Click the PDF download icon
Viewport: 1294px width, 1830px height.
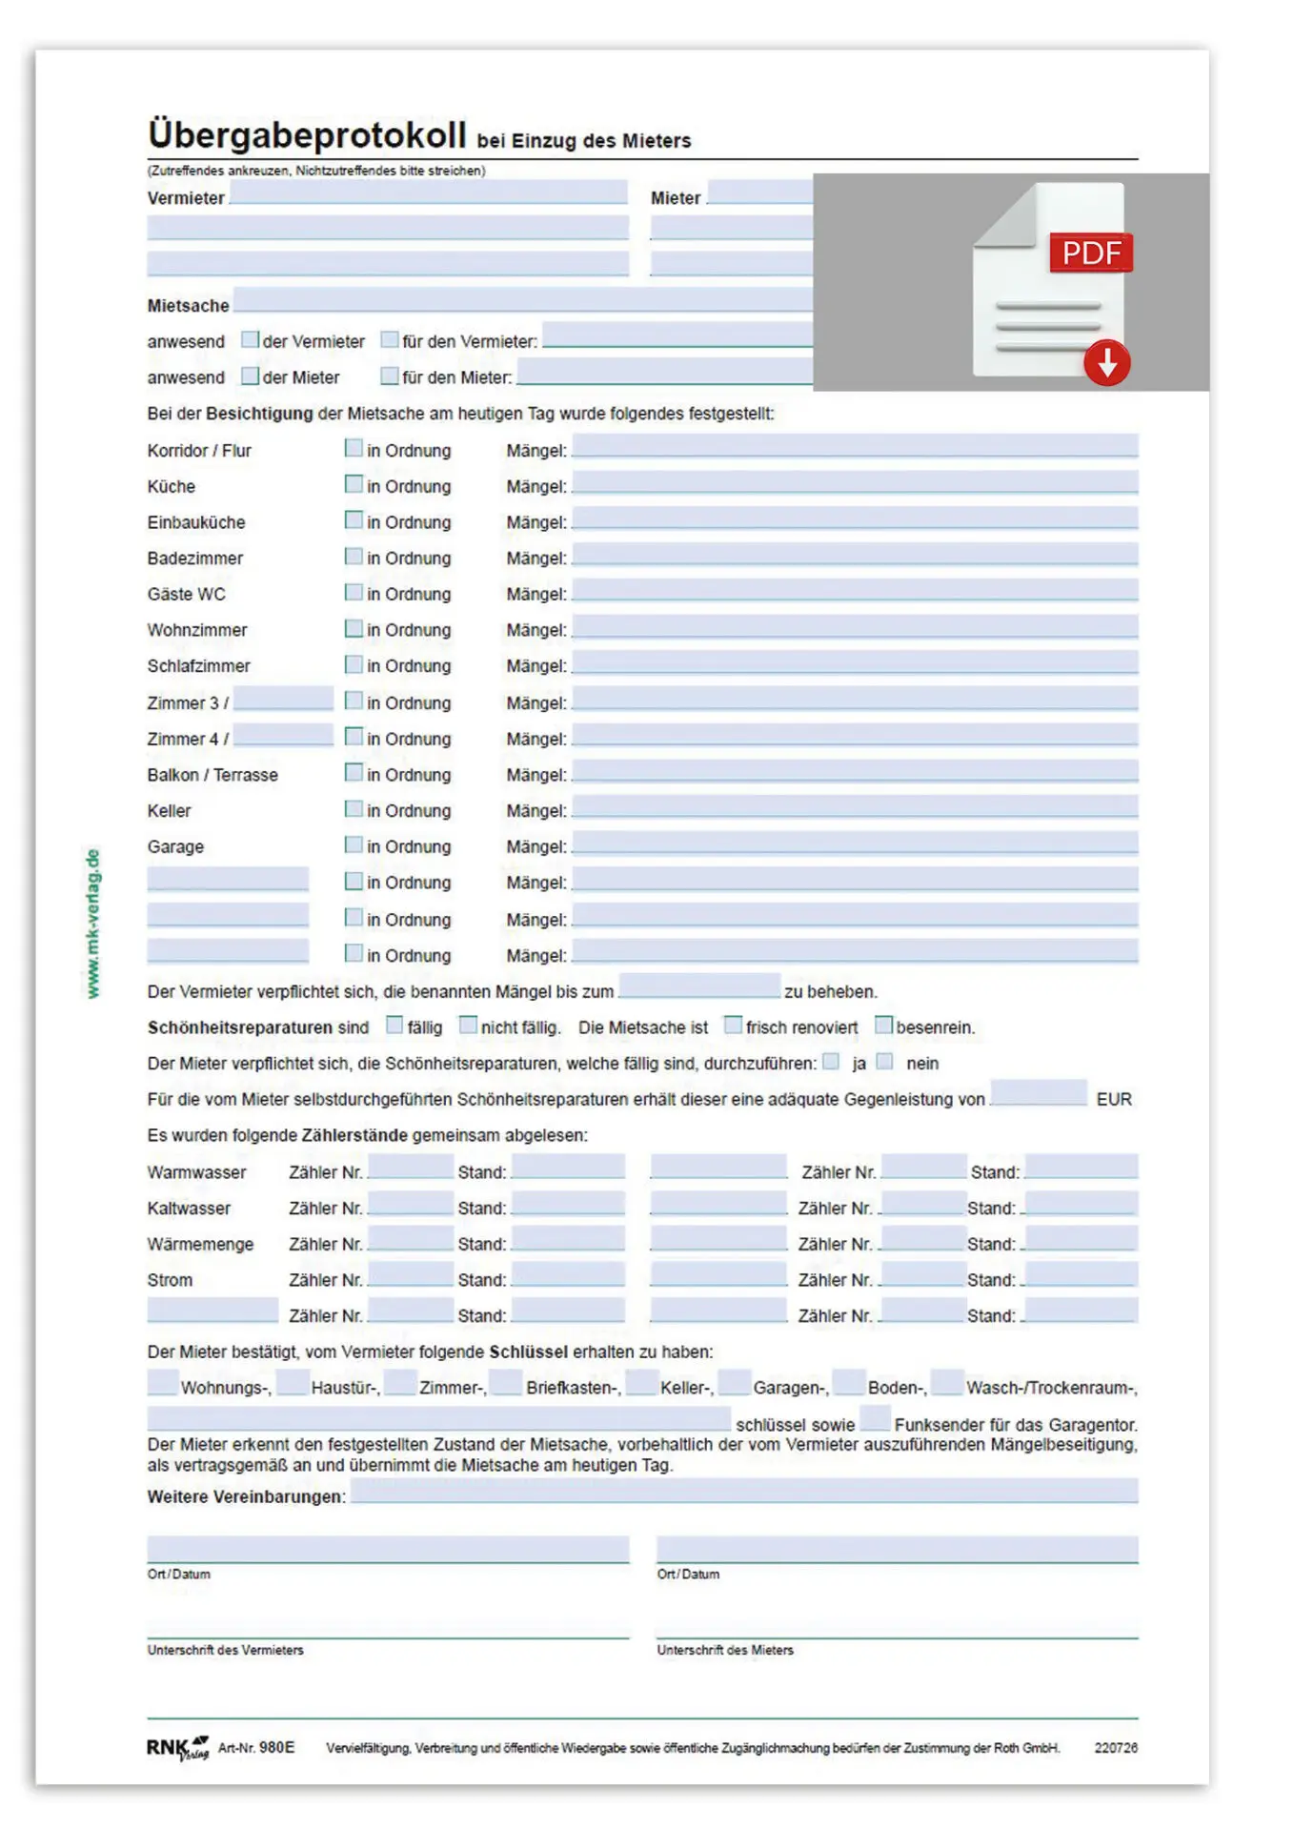1051,283
